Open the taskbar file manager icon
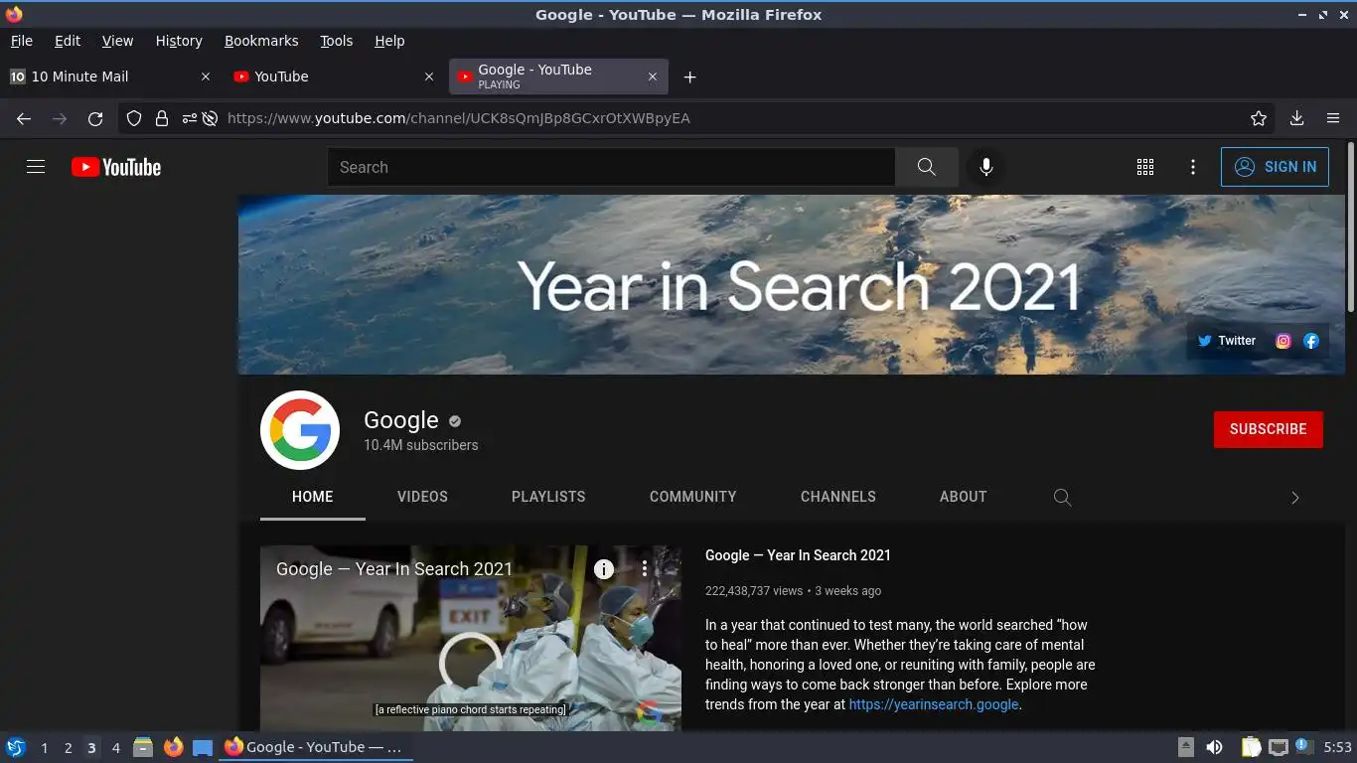 point(143,747)
